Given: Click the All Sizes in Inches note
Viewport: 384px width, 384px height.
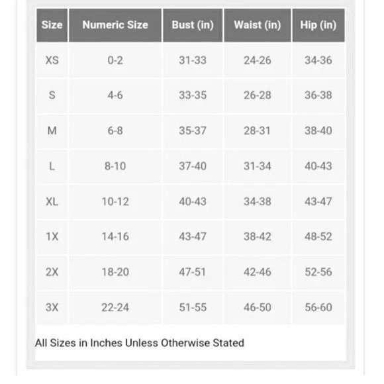Looking at the screenshot, I should (140, 343).
